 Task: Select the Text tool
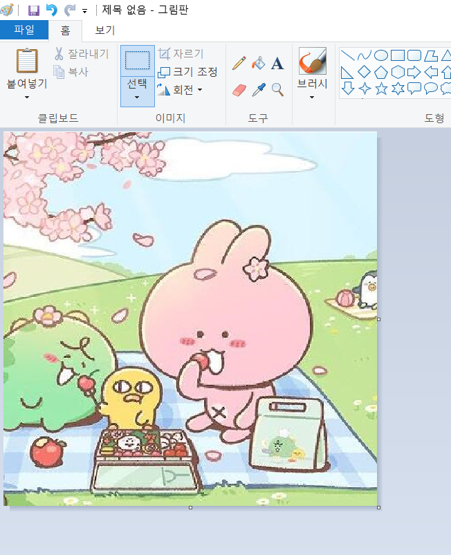coord(277,64)
